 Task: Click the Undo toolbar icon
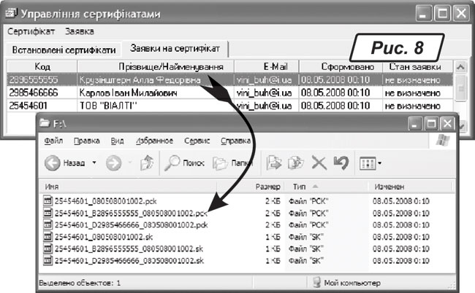(x=341, y=163)
